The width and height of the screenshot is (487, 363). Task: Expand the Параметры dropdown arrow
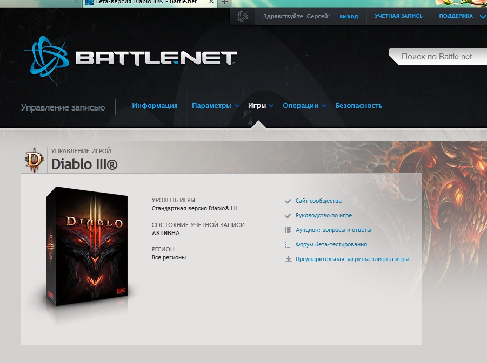(237, 106)
